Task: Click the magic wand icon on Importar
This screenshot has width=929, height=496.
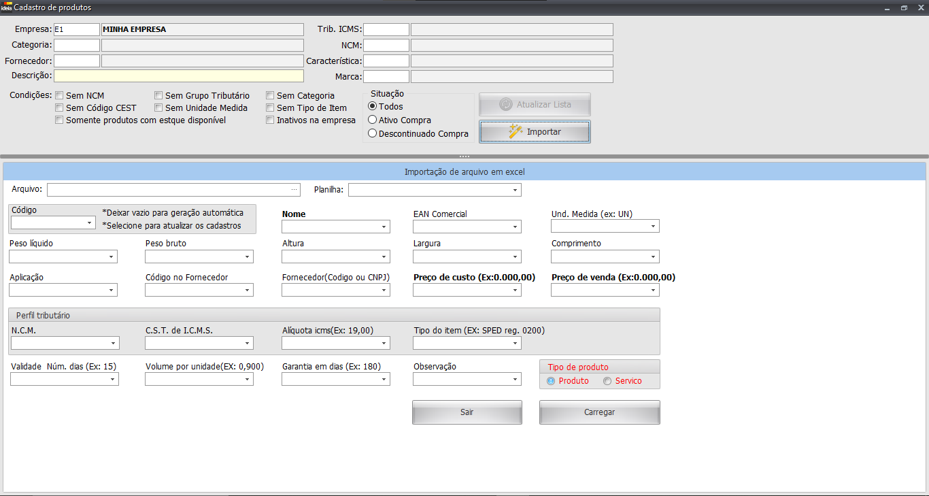Action: 516,131
